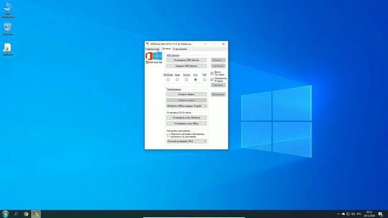388x218 pixels.
Task: Click grey button beside Remove KMS-Service
Action: tap(218, 66)
